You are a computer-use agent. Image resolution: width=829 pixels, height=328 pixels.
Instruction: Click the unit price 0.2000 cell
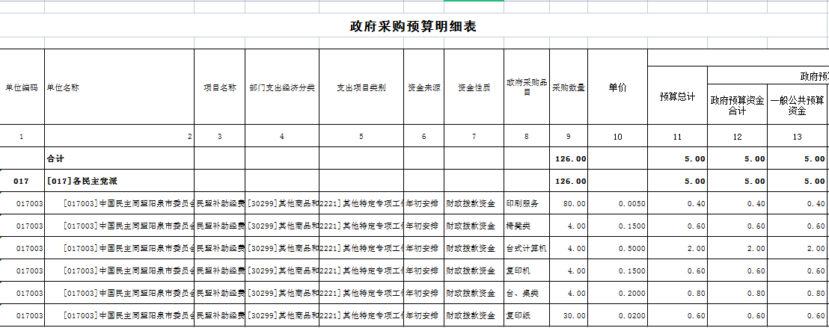coord(617,293)
